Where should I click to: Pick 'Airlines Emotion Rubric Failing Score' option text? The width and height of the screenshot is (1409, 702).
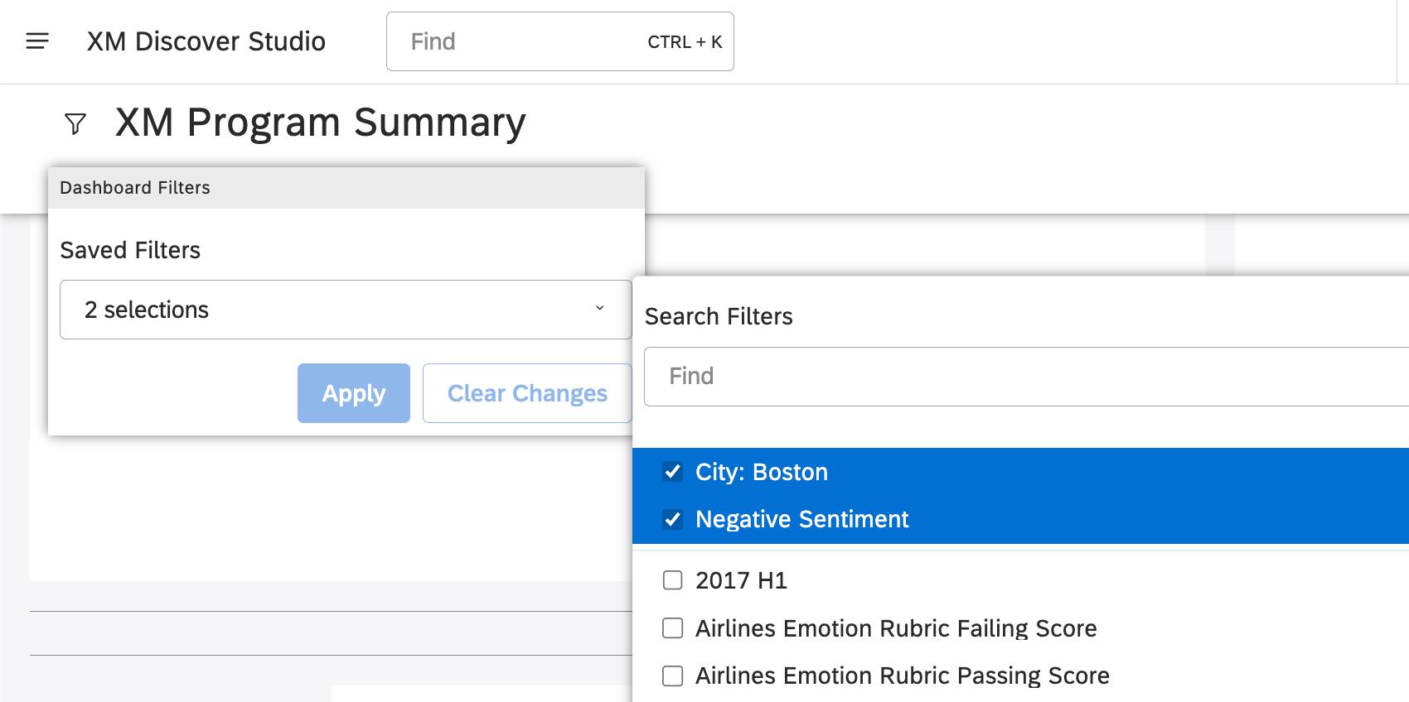click(895, 628)
